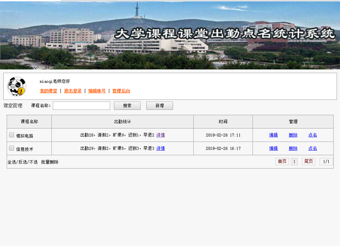This screenshot has width=340, height=246.
Task: Open 详情 for the 信息技术 row
Action: coord(161,148)
